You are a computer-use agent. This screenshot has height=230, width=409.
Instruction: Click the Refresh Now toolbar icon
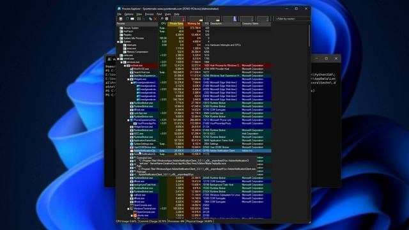coord(127,19)
